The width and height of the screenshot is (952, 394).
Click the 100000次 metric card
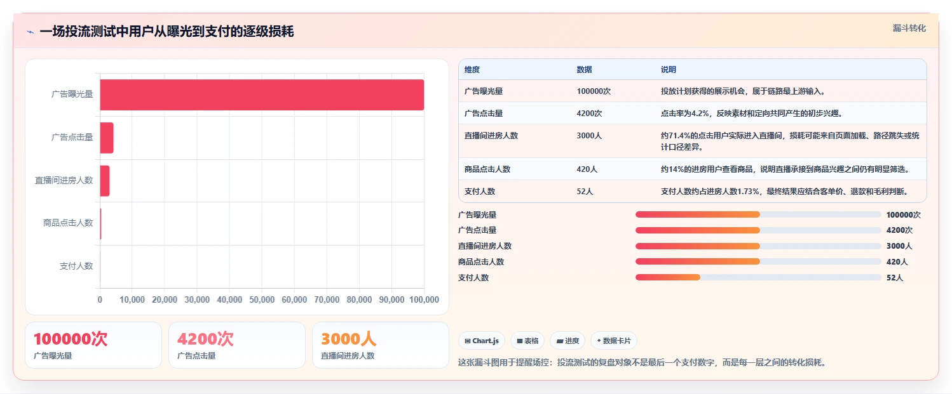(x=93, y=345)
